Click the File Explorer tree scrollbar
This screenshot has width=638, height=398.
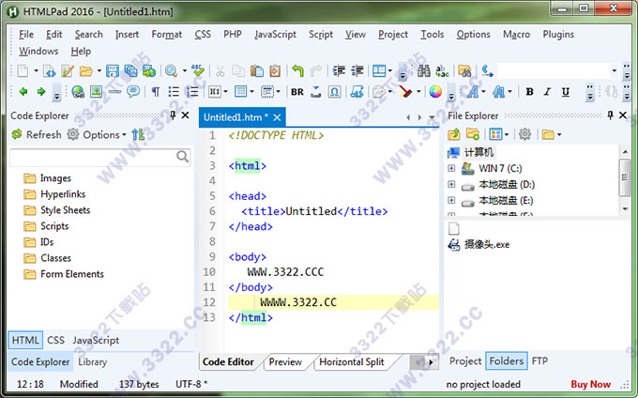625,179
